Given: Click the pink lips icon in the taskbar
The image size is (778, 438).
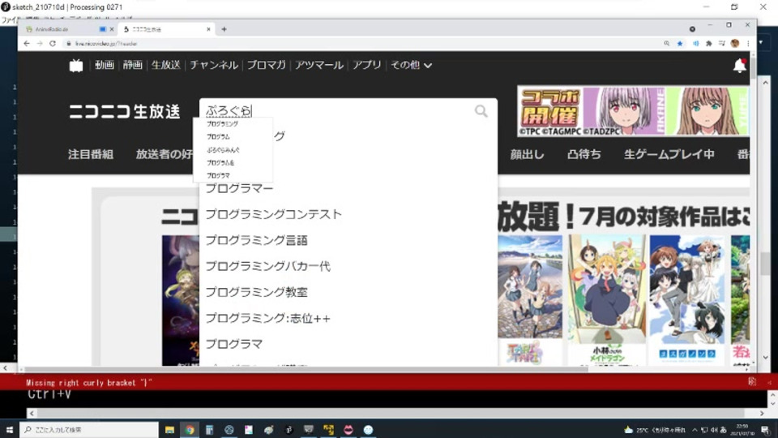Looking at the screenshot, I should [x=348, y=430].
